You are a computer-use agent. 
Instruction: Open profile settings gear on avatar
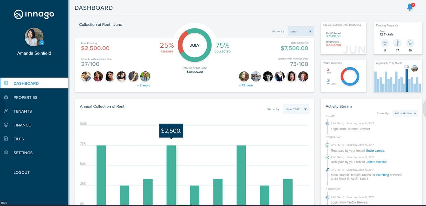(x=42, y=43)
